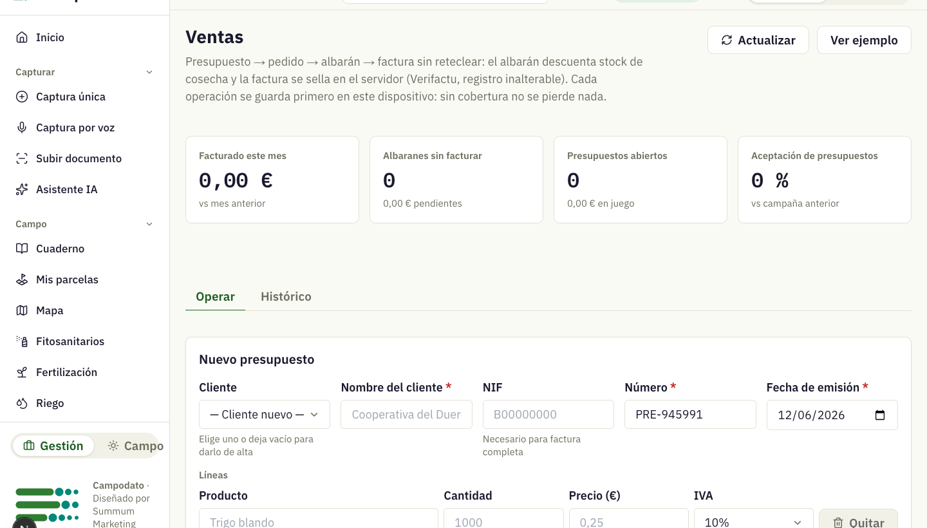
Task: Switch to the Histórico tab
Action: pyautogui.click(x=286, y=296)
